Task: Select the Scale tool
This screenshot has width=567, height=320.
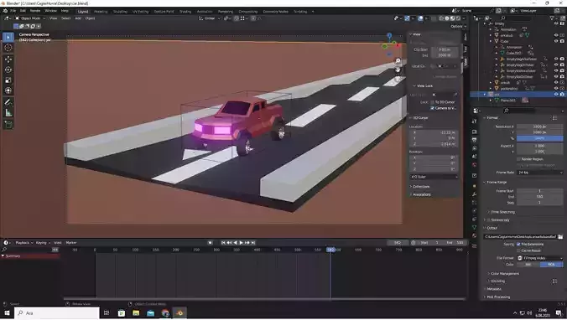Action: (x=8, y=80)
